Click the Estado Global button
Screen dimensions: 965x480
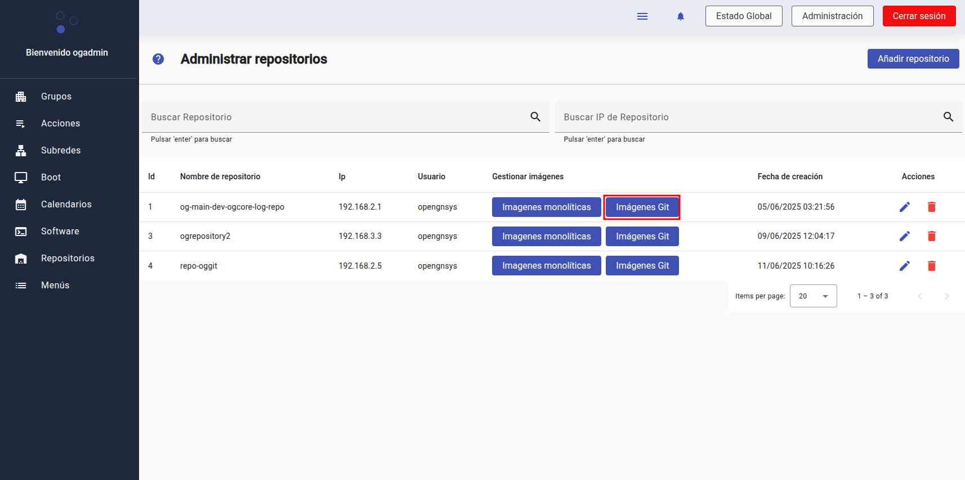743,16
